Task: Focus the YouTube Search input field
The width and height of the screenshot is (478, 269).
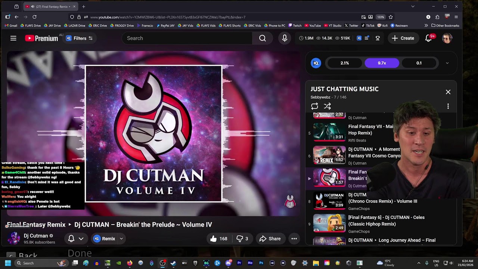Action: click(187, 38)
